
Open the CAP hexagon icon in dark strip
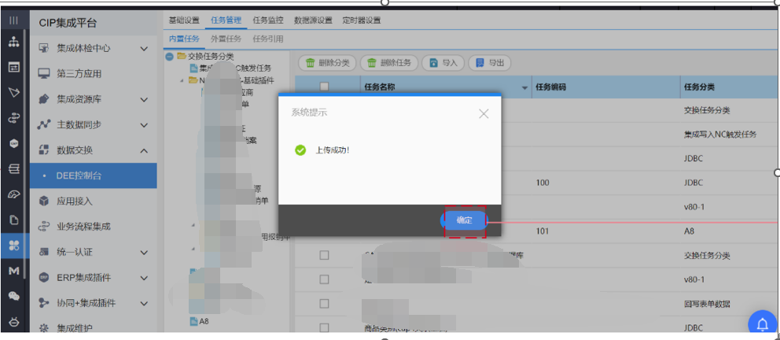tap(14, 143)
